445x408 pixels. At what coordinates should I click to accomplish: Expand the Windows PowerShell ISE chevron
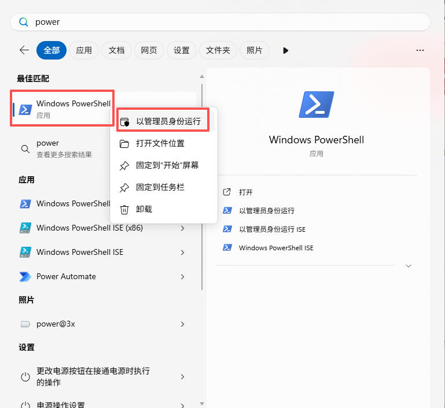click(x=182, y=253)
